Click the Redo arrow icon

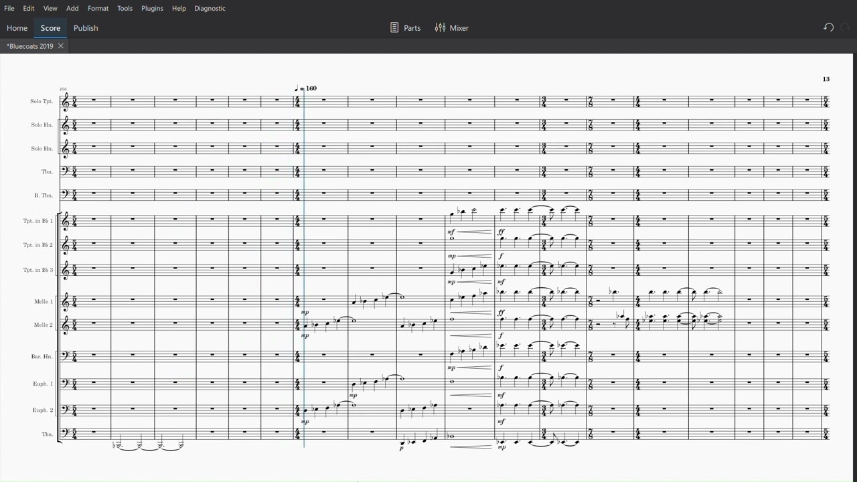(846, 27)
